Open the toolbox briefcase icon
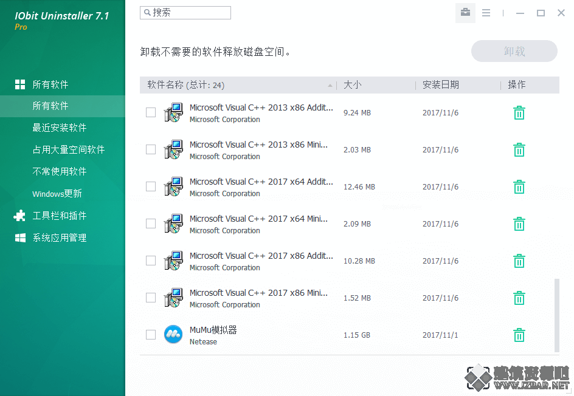Viewport: 574px width, 396px height. pos(465,13)
